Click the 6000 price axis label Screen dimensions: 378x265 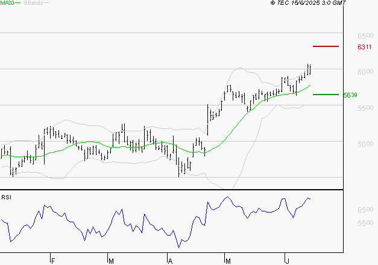364,72
